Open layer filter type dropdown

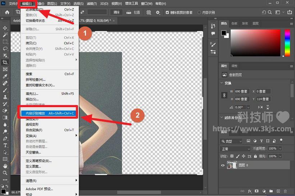click(x=231, y=141)
